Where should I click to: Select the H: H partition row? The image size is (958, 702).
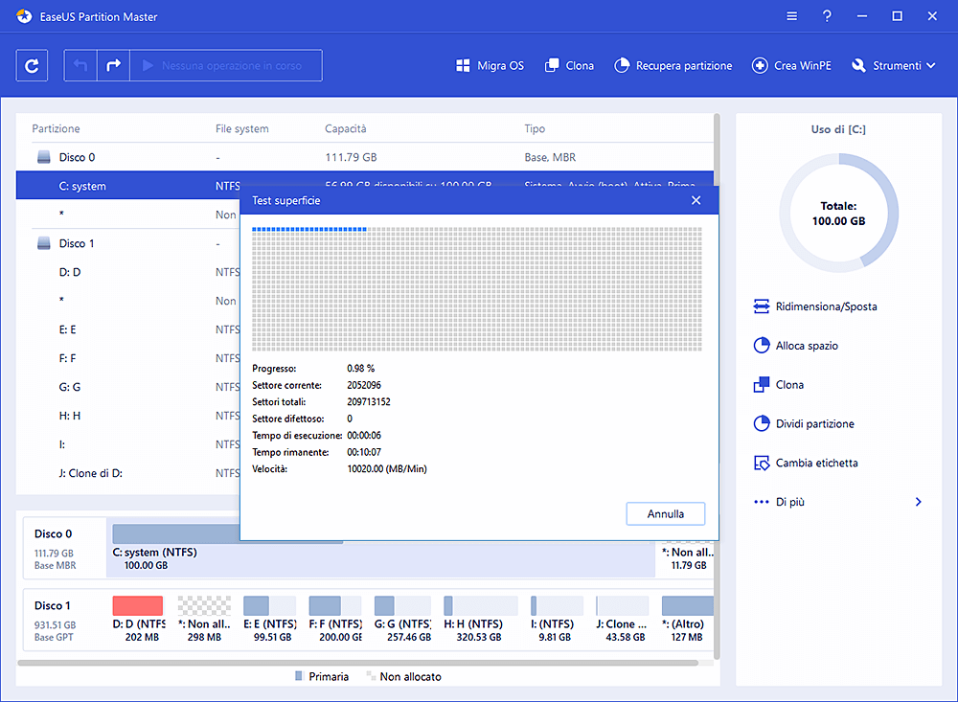coord(127,416)
